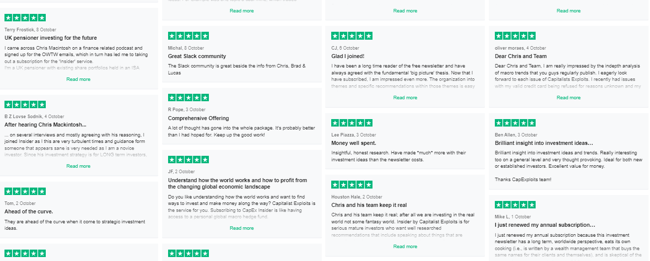Click star rating on Michal's Slack review
The image size is (650, 261).
(x=188, y=36)
